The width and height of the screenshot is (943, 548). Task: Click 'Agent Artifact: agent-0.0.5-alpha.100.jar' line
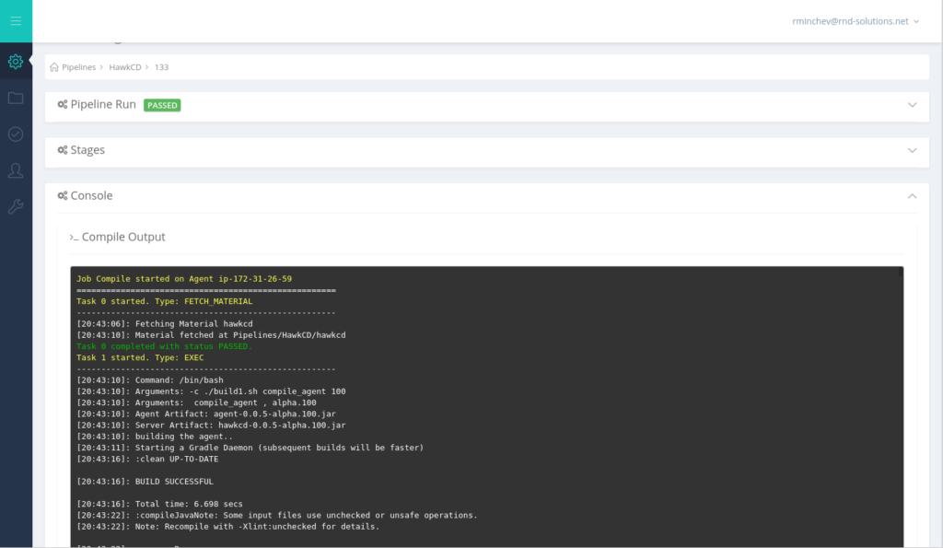tap(206, 414)
